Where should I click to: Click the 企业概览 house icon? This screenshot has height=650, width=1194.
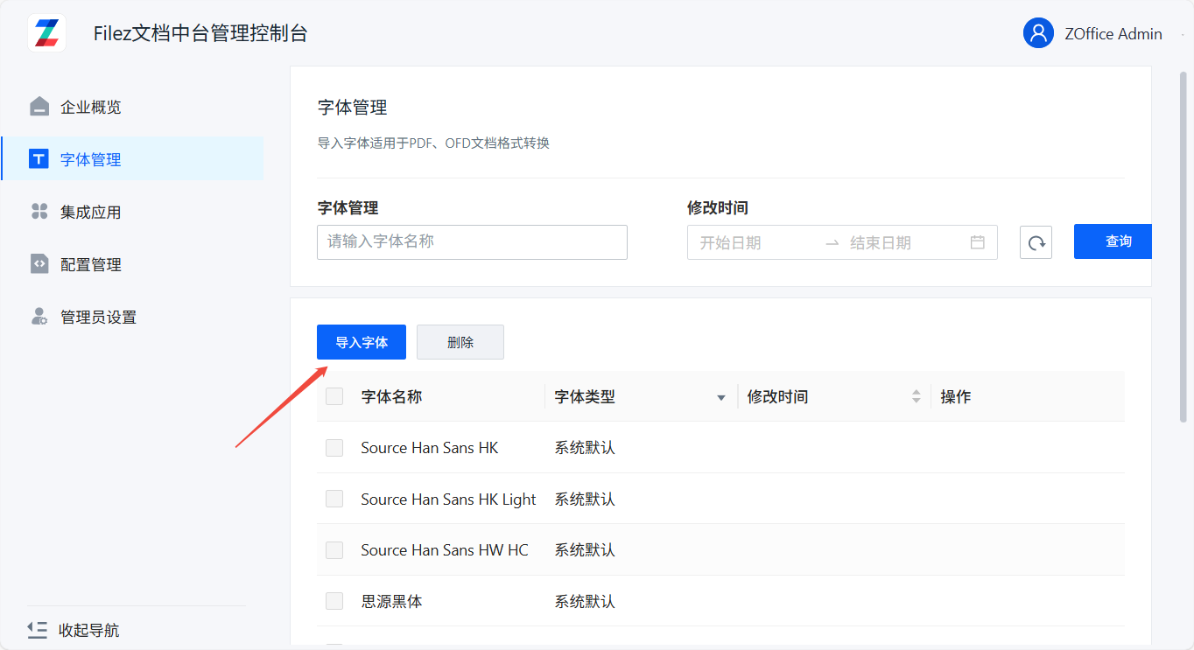tap(39, 107)
